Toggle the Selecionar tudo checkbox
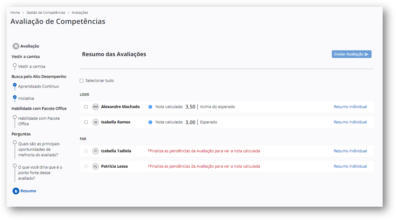The width and height of the screenshot is (396, 220). pyautogui.click(x=82, y=81)
